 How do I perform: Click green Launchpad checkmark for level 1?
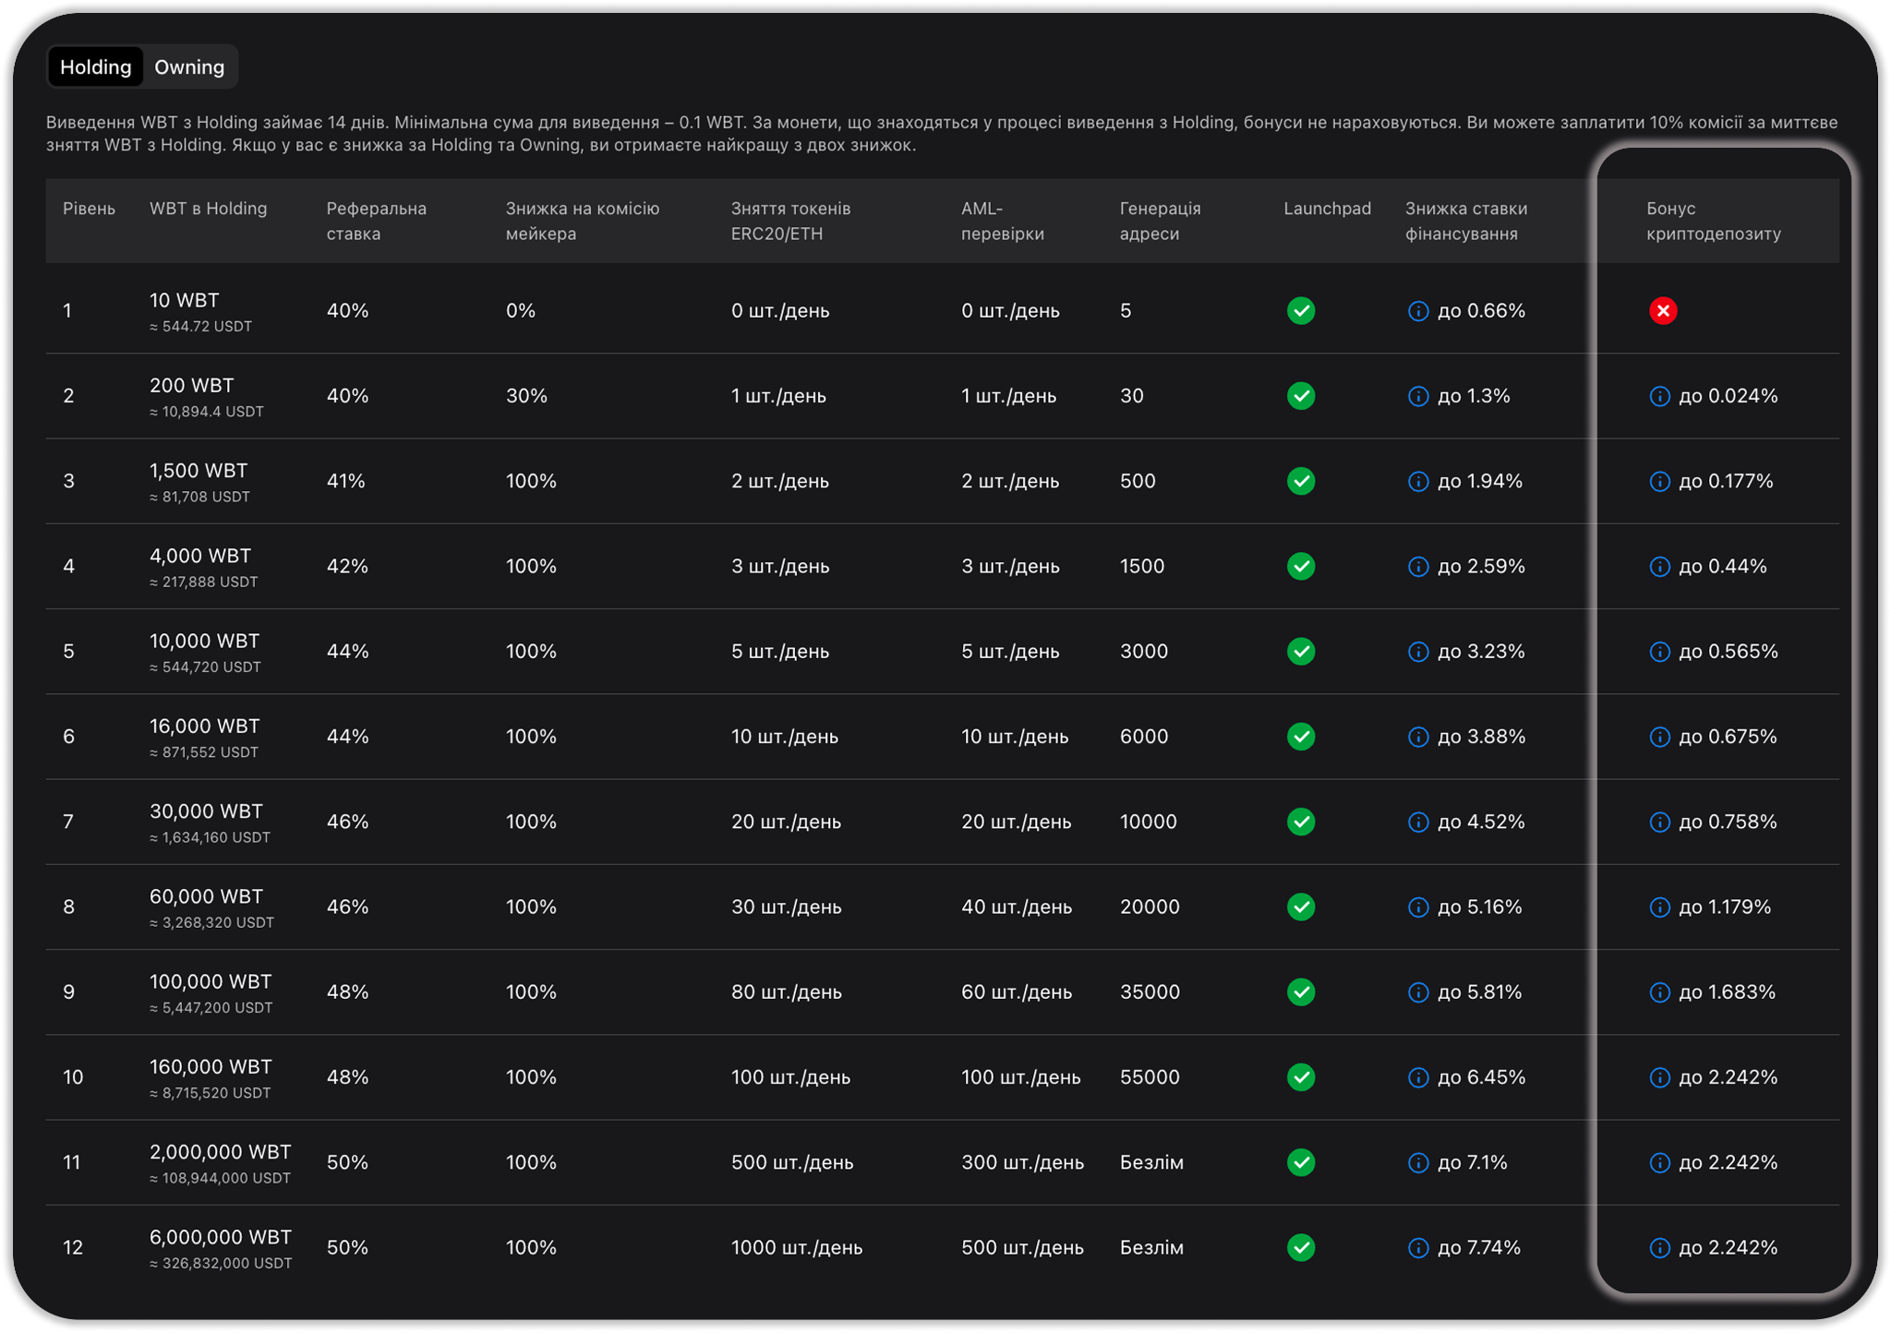pyautogui.click(x=1301, y=311)
